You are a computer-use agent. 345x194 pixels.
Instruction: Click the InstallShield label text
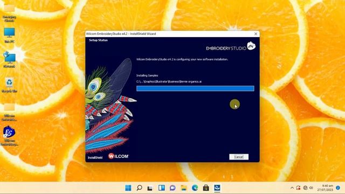pyautogui.click(x=95, y=158)
